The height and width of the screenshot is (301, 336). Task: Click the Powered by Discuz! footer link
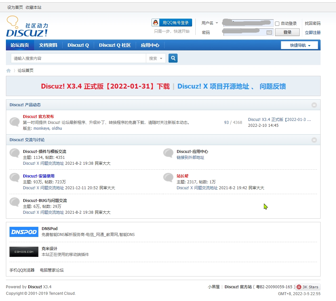pos(35,287)
